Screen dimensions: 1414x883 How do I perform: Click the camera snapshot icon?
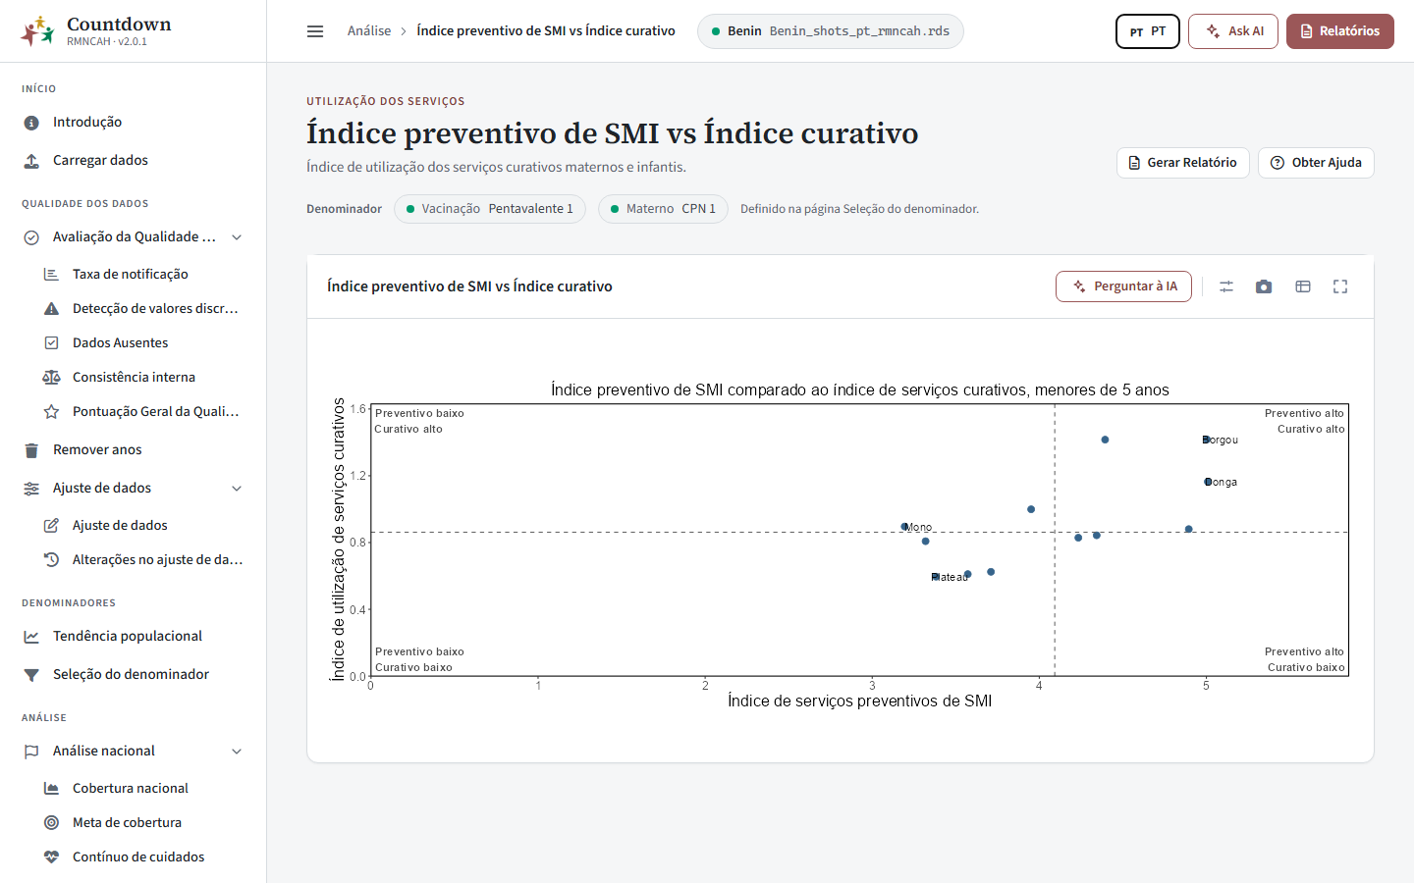point(1264,286)
